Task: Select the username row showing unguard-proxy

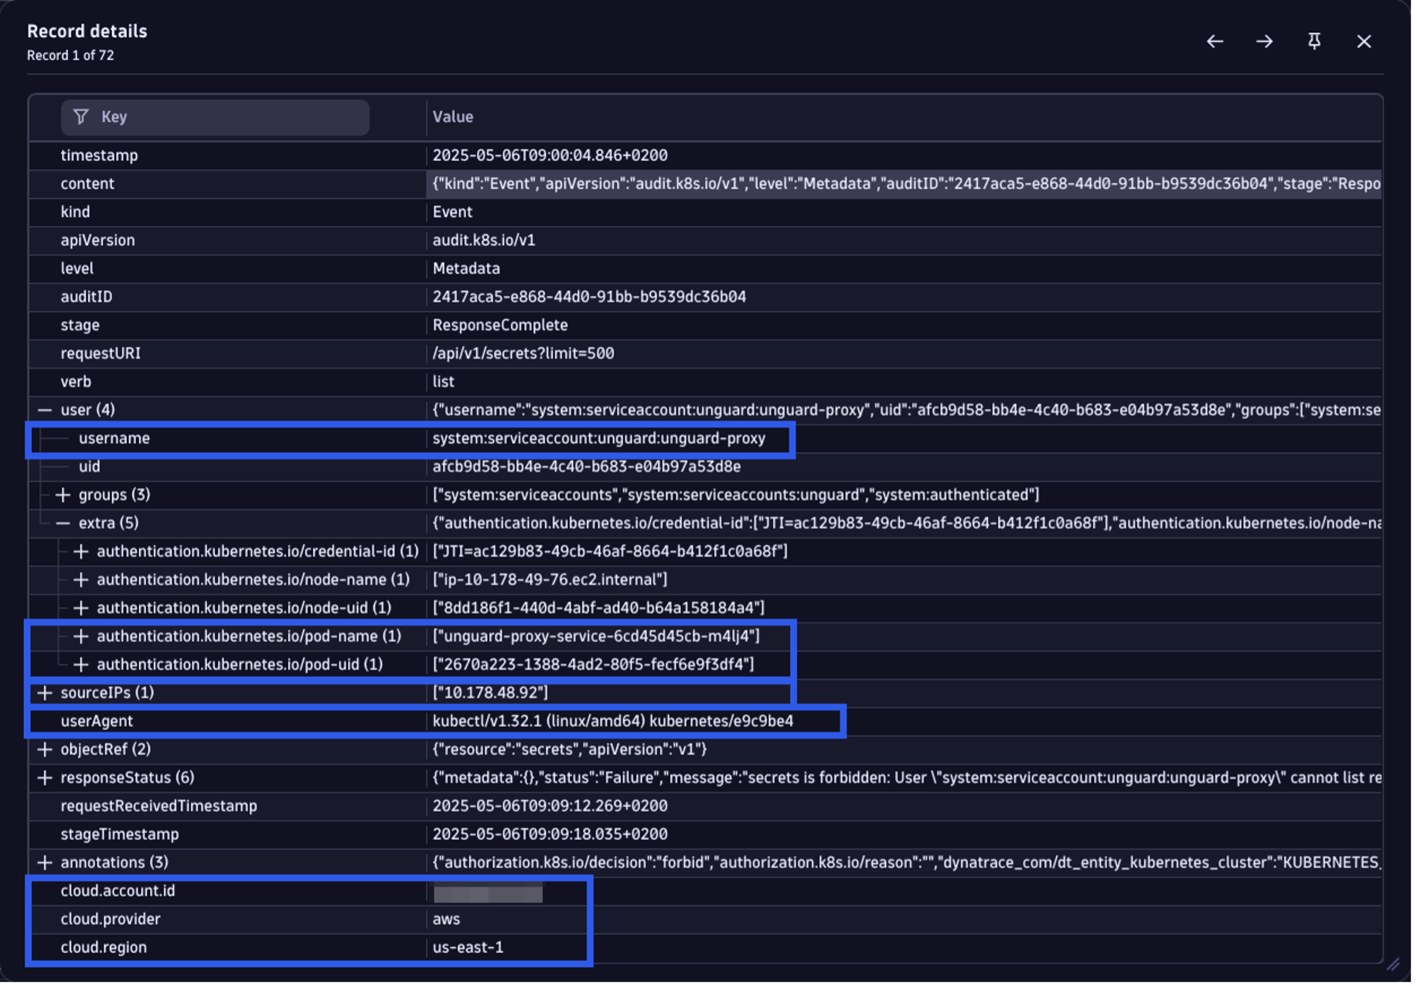Action: (114, 438)
